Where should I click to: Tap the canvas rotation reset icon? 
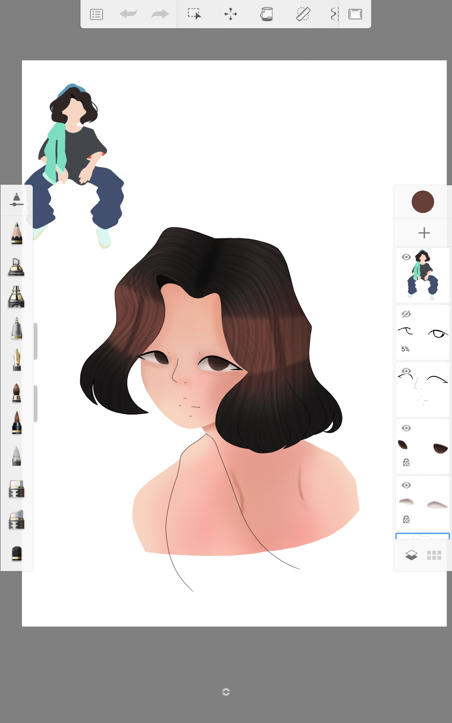coord(226,692)
